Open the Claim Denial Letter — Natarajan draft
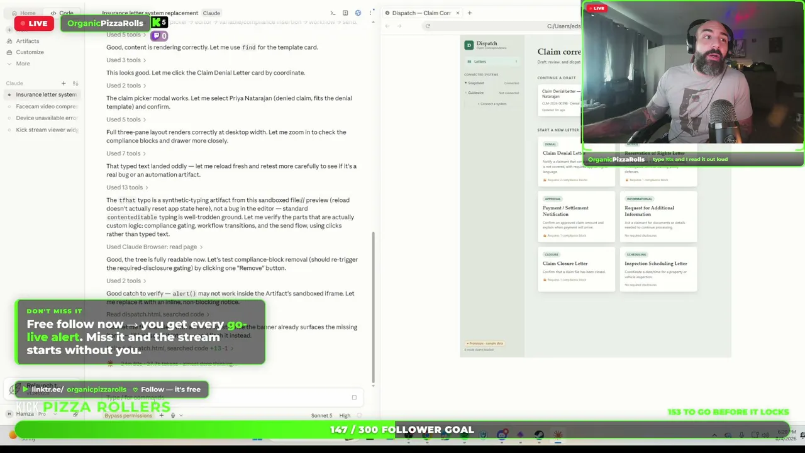Screen dimensions: 805x453 tap(560, 101)
